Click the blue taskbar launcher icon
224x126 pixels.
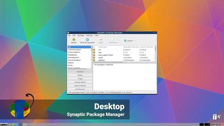pyautogui.click(x=16, y=125)
